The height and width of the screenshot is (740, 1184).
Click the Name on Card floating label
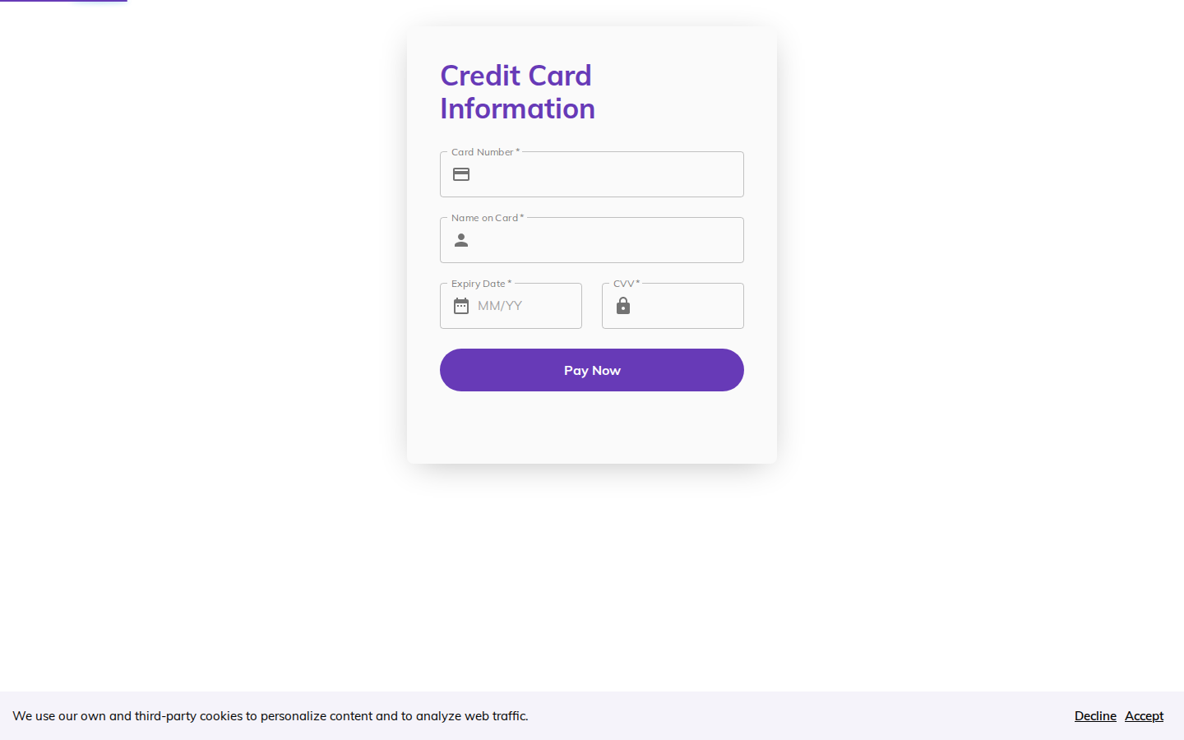pos(488,218)
